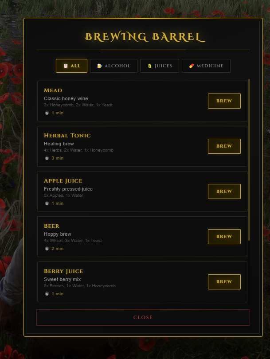Brew the Apple Juice
Screen dimensions: 270x359
[x=224, y=191]
